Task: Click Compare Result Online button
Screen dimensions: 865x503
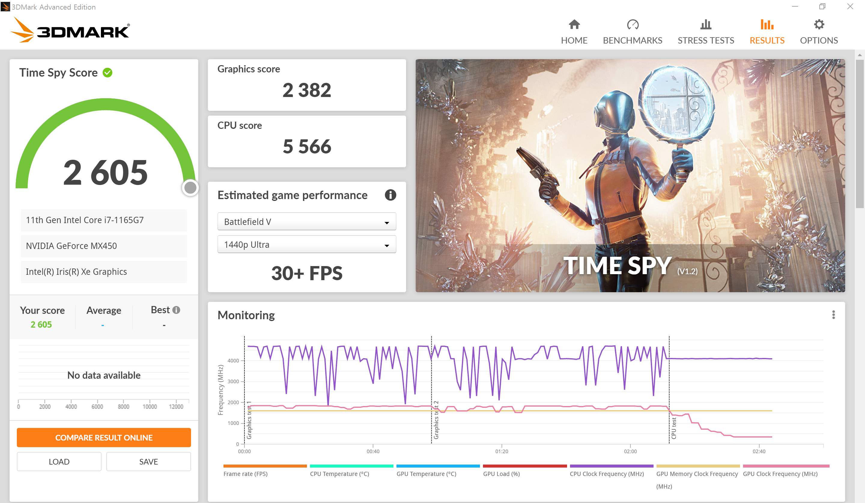Action: (104, 438)
